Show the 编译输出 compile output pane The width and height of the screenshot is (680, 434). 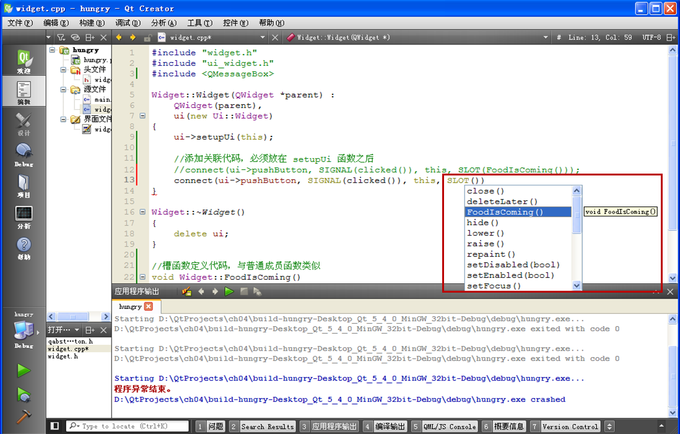[385, 427]
